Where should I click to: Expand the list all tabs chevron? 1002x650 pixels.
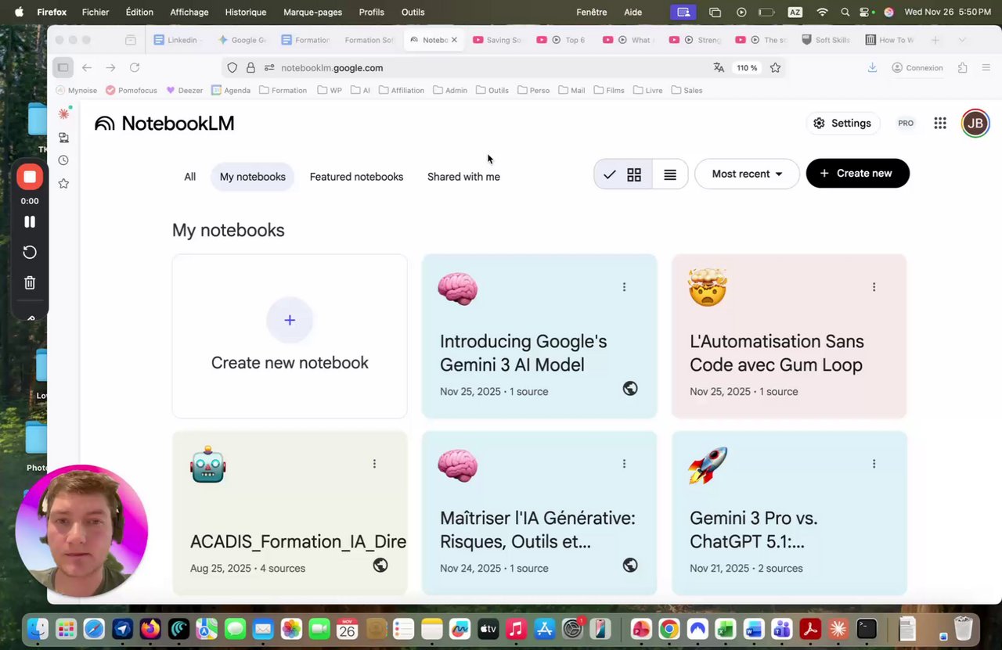pyautogui.click(x=962, y=40)
